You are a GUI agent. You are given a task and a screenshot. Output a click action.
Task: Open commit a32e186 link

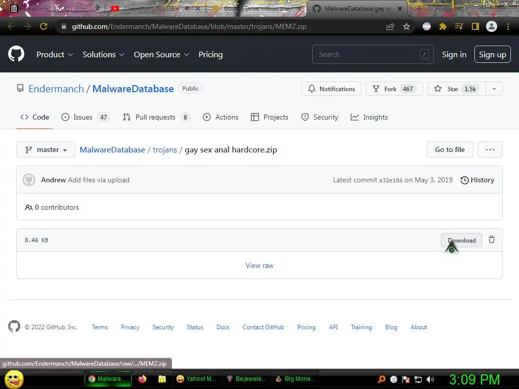point(391,180)
